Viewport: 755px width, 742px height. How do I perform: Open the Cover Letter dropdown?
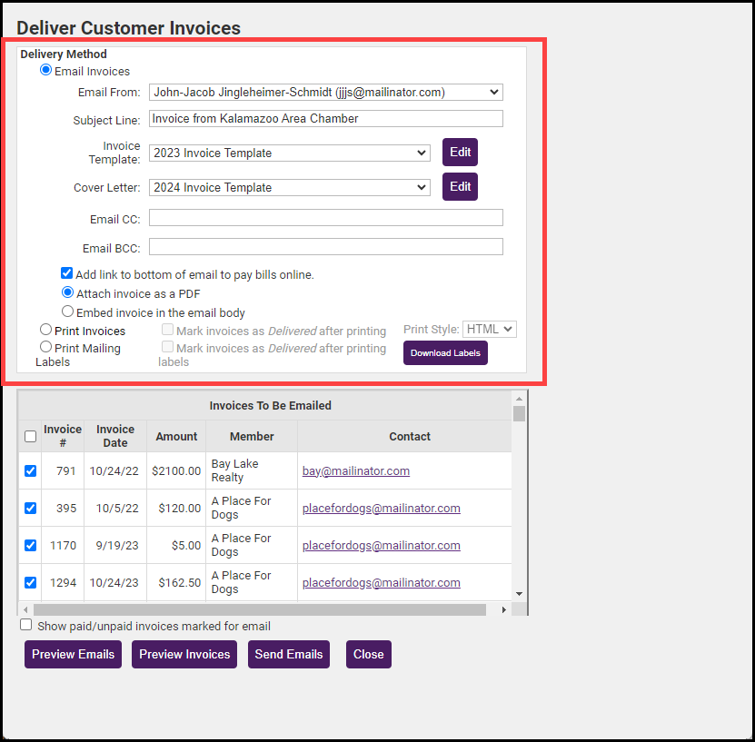(x=289, y=188)
